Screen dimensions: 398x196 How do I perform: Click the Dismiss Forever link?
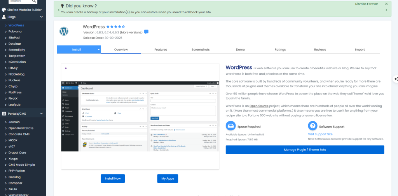click(366, 4)
